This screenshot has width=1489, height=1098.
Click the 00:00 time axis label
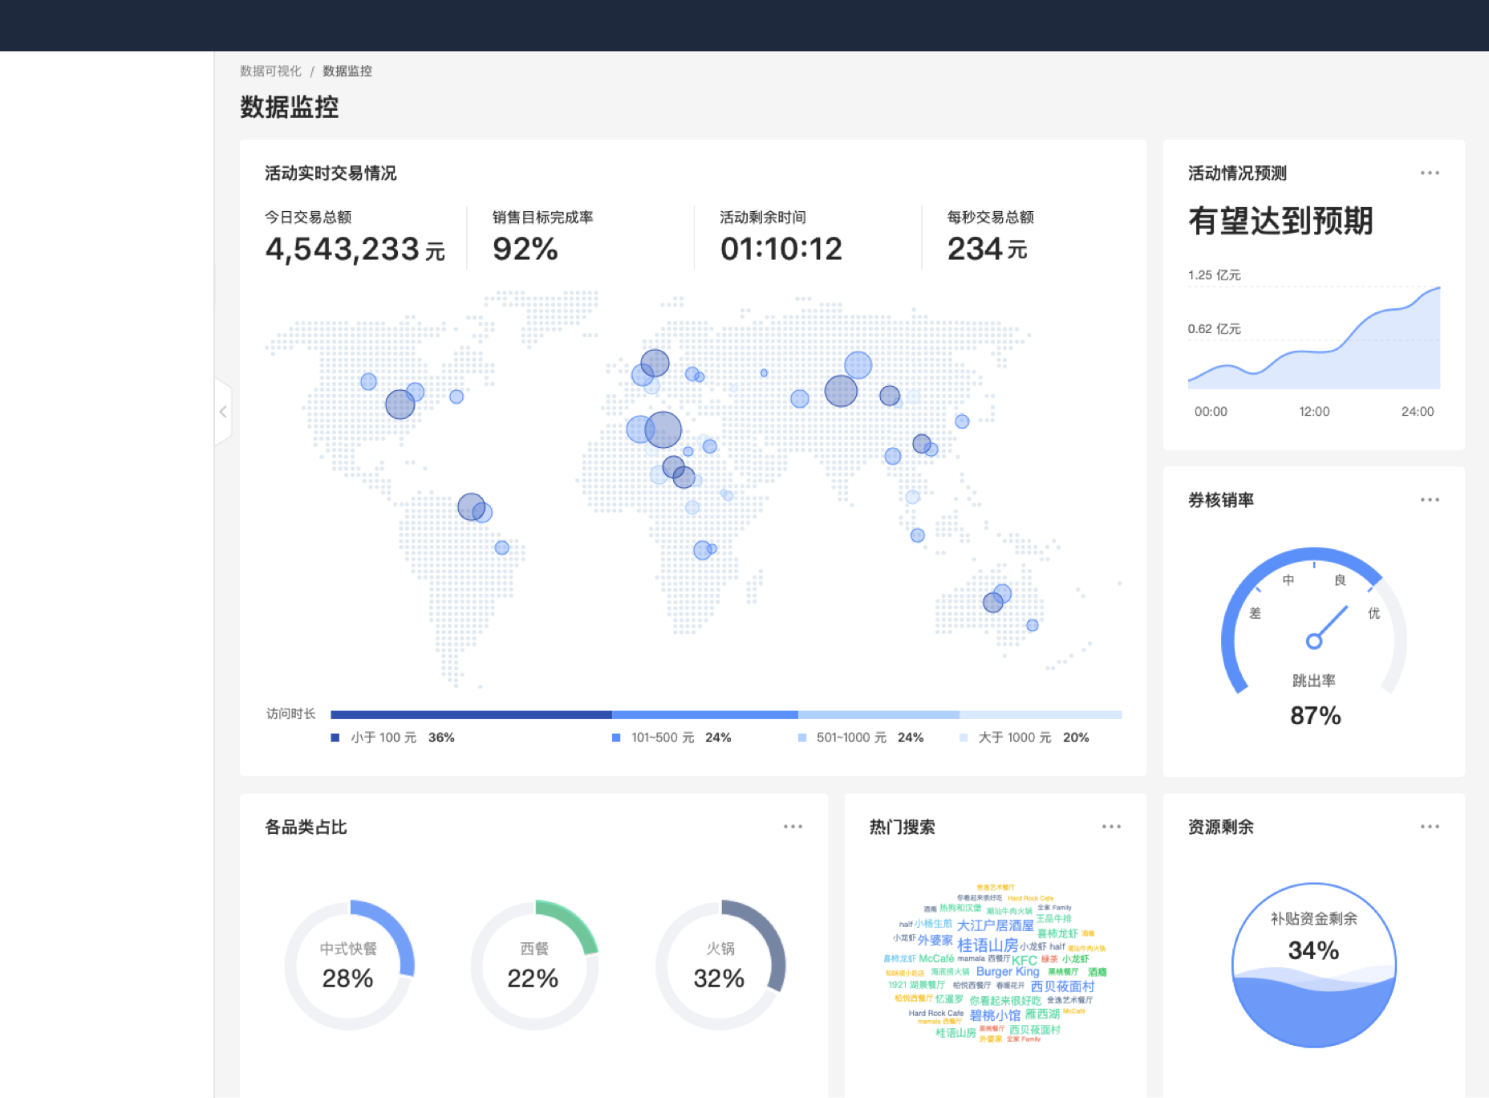(1211, 412)
